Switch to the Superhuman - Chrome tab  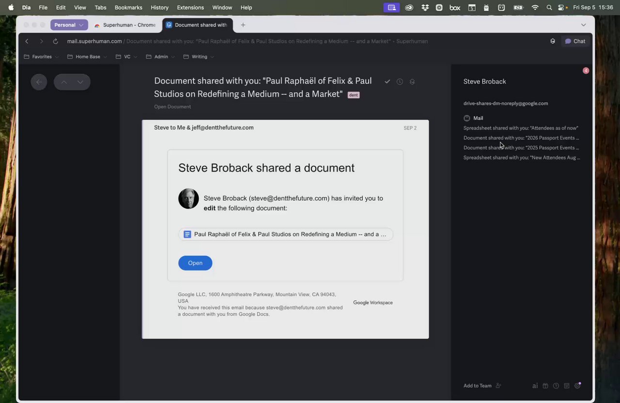tap(125, 25)
